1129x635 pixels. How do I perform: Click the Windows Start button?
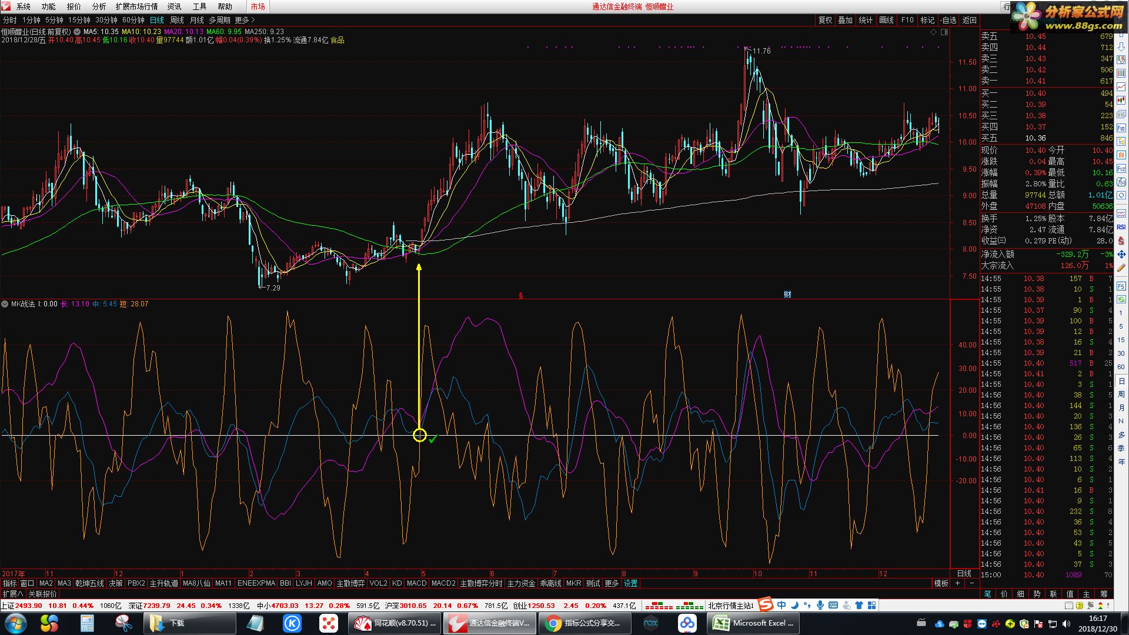coord(16,623)
